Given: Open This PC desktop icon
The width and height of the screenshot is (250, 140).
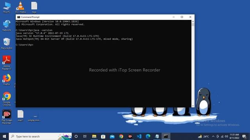Looking at the screenshot, I should click(x=7, y=7).
